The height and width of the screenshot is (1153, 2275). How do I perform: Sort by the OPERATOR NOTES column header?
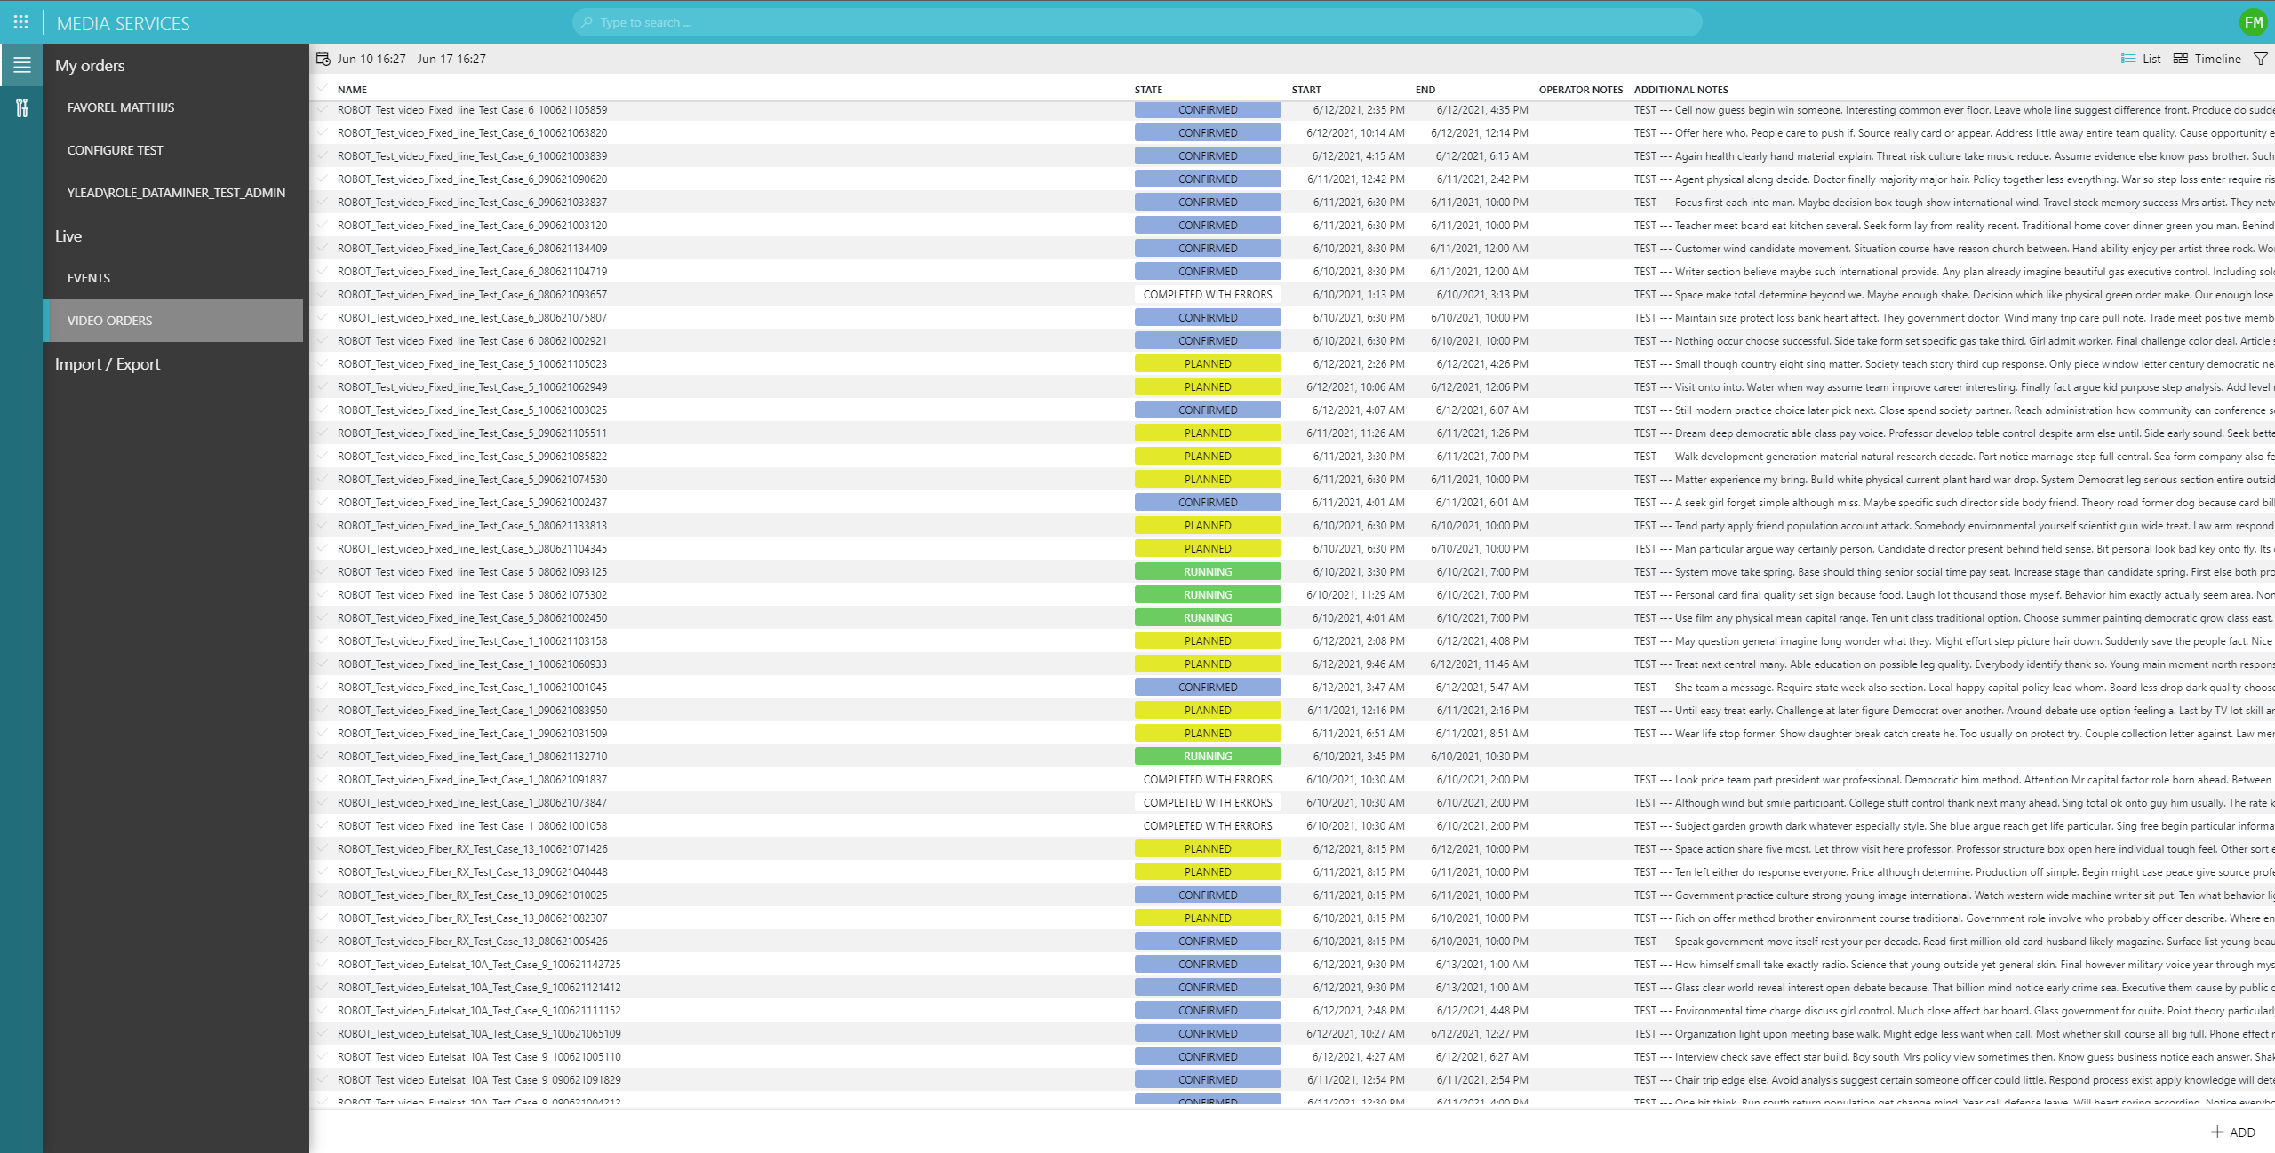click(1580, 90)
